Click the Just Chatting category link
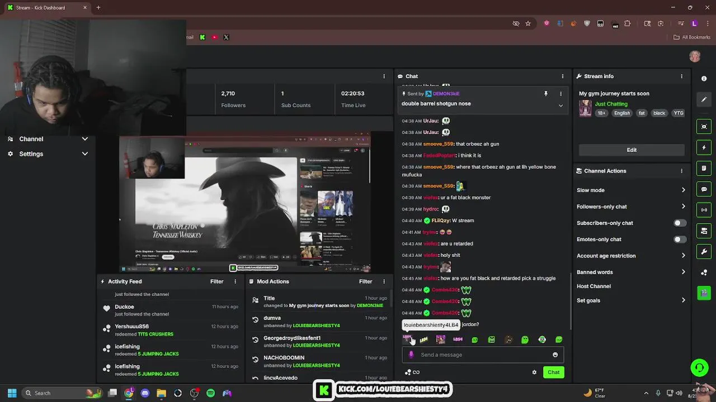The width and height of the screenshot is (716, 402). (x=611, y=104)
